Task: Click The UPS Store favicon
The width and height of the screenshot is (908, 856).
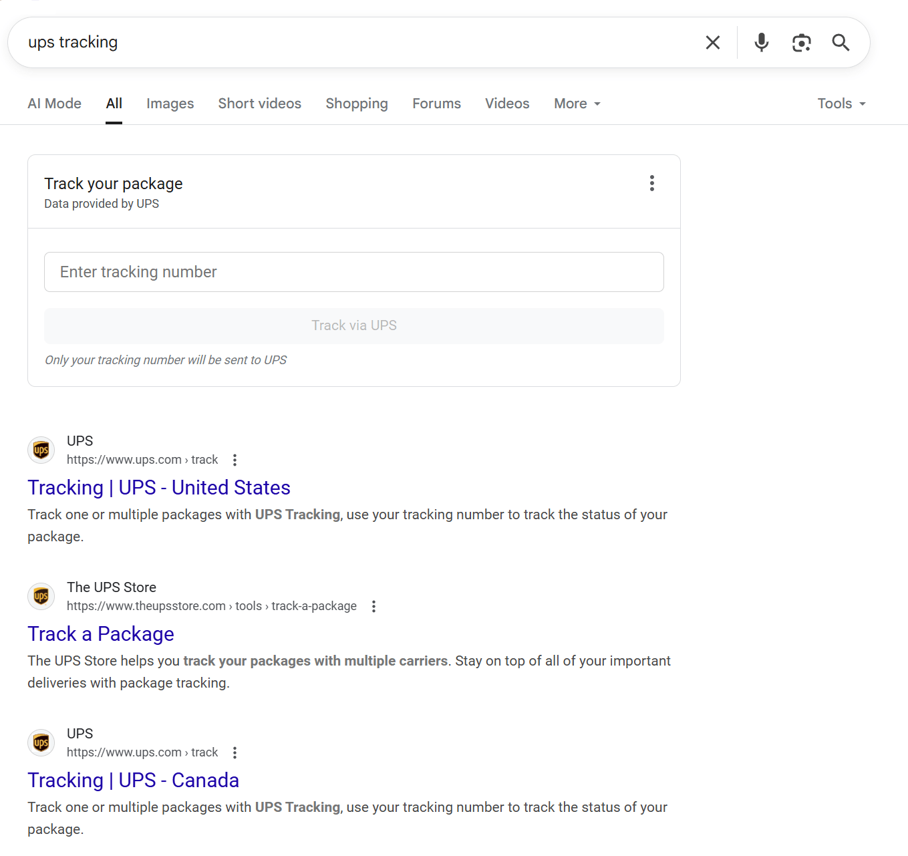Action: click(x=41, y=596)
